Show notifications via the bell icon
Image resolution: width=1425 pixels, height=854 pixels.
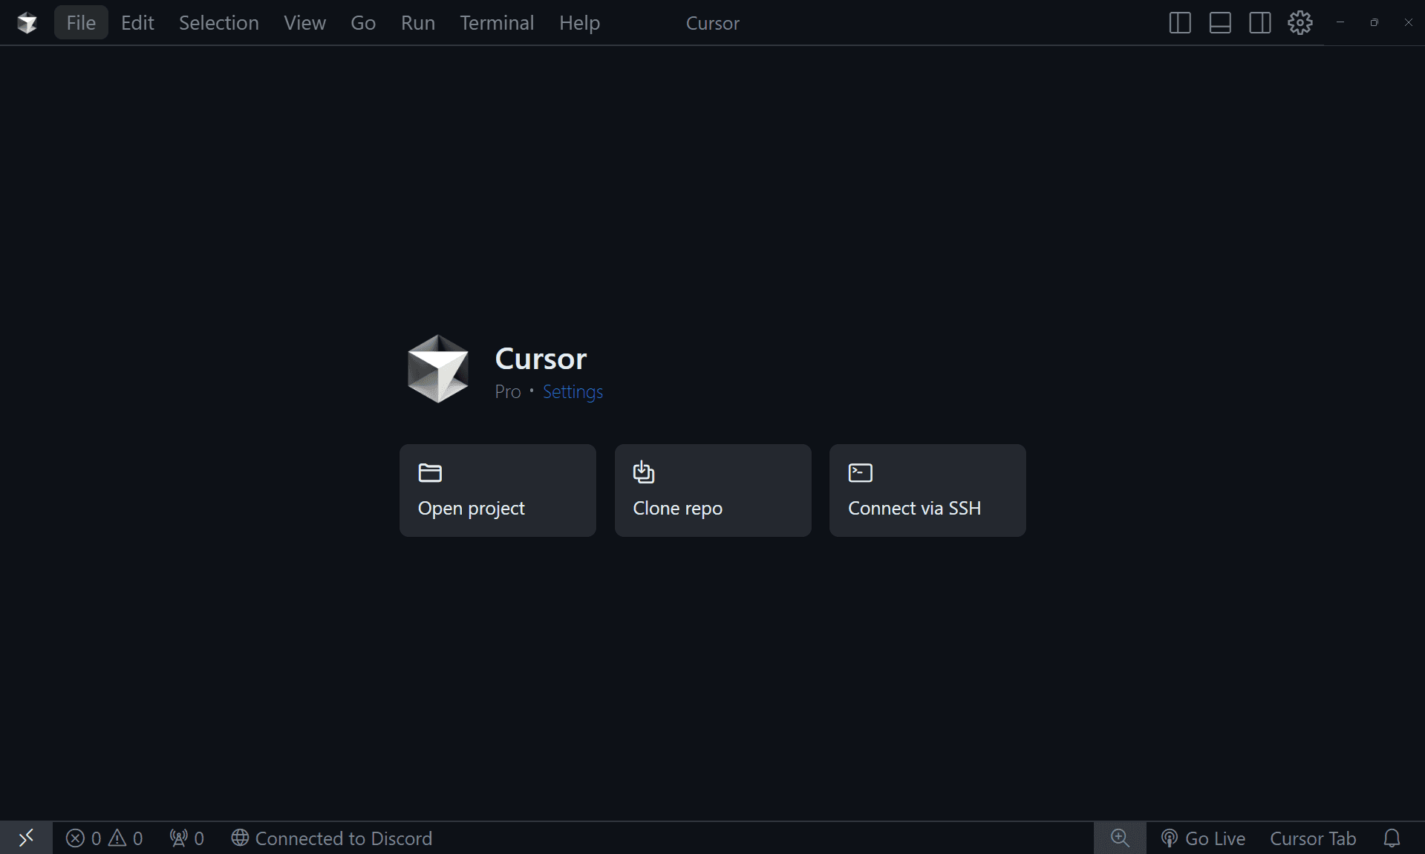1392,838
